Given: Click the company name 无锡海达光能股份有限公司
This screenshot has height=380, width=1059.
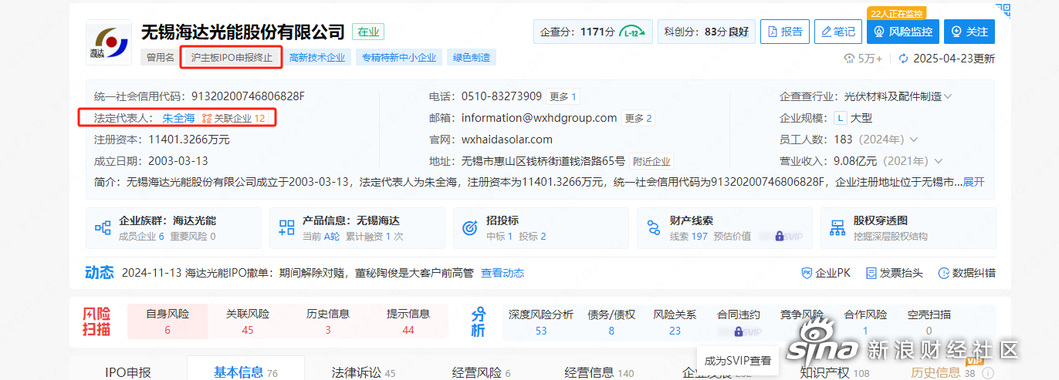Looking at the screenshot, I should tap(242, 32).
